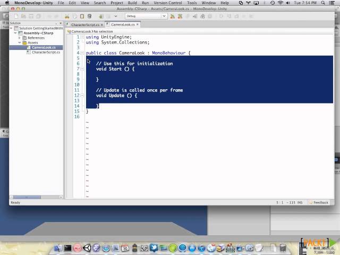Fold the using block at line 1
The image size is (340, 255).
82,37
